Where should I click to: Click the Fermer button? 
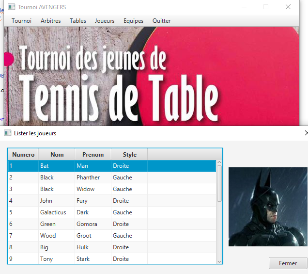click(x=288, y=263)
